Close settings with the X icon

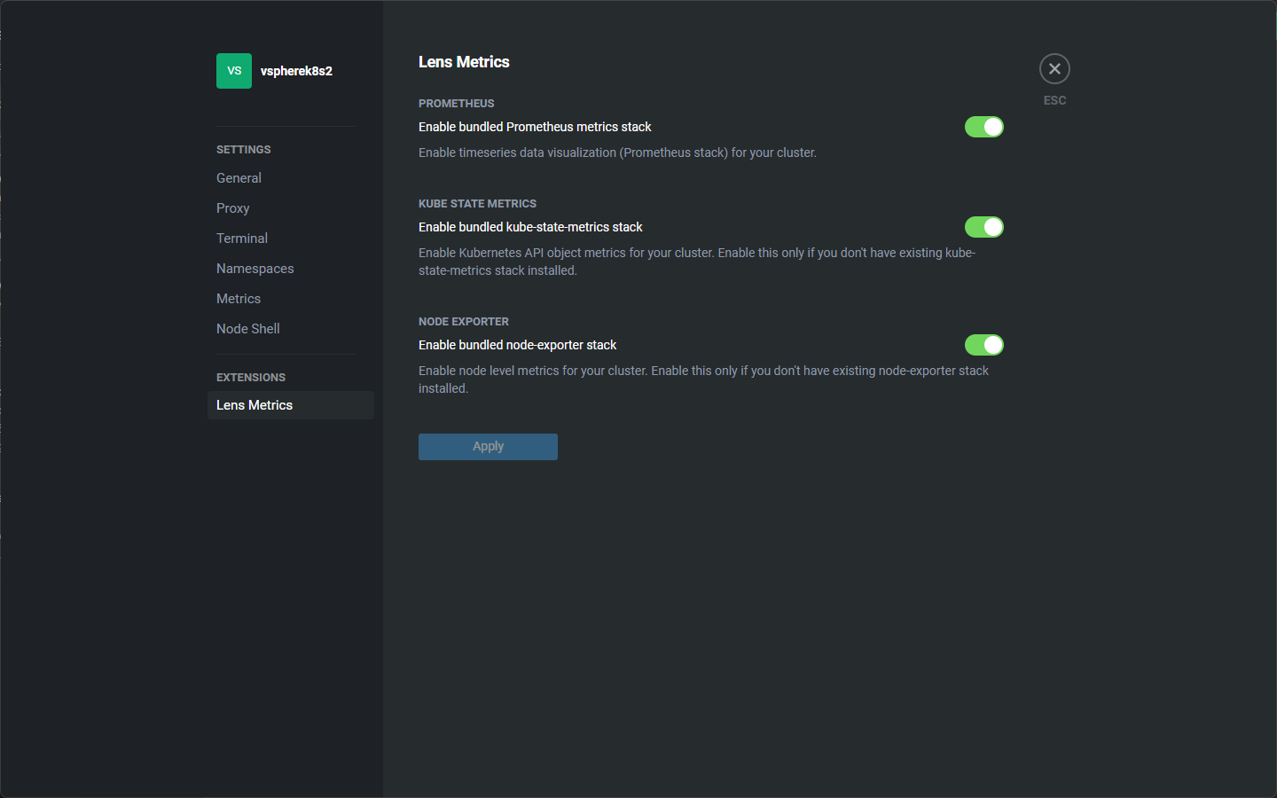(x=1054, y=69)
